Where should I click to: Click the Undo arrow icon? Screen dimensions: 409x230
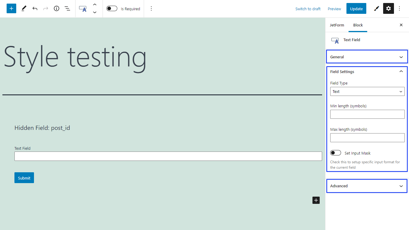(x=35, y=8)
